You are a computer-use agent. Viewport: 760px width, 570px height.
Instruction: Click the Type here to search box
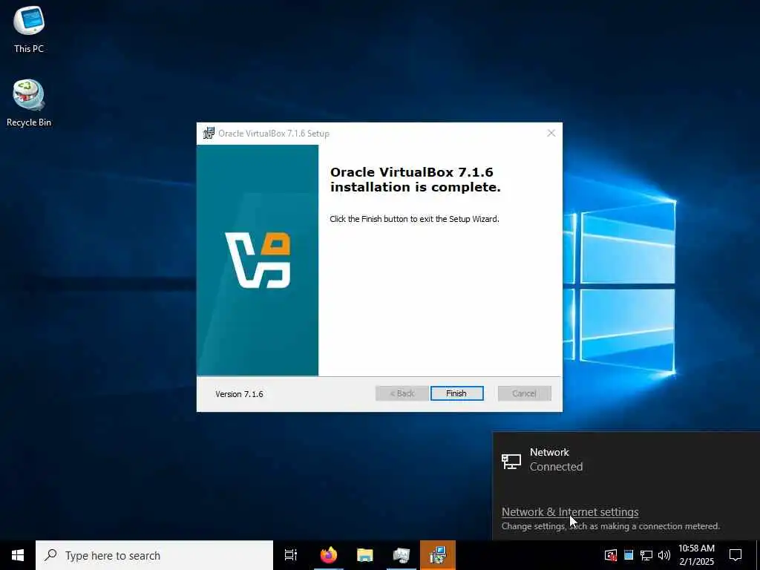point(154,555)
